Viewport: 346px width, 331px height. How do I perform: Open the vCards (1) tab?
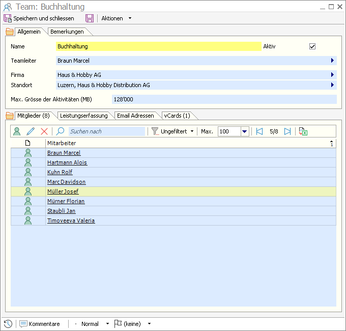[x=177, y=116]
